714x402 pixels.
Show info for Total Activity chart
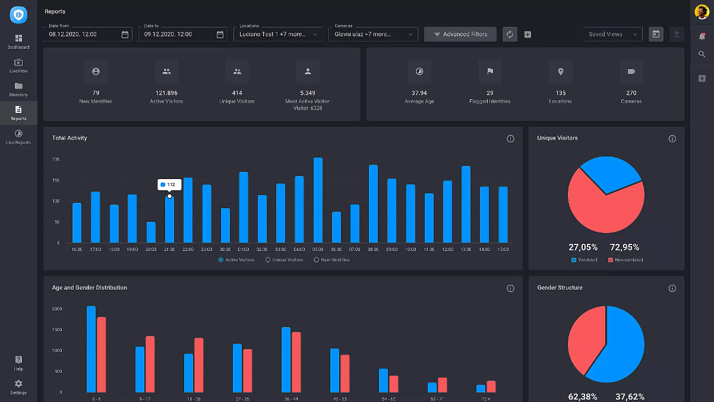click(x=510, y=139)
